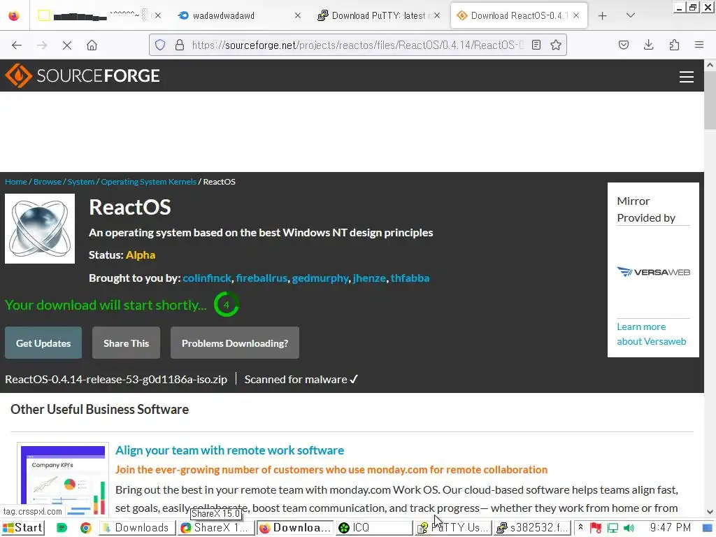Switch to PuTTY User Manual taskbar button

tap(453, 528)
